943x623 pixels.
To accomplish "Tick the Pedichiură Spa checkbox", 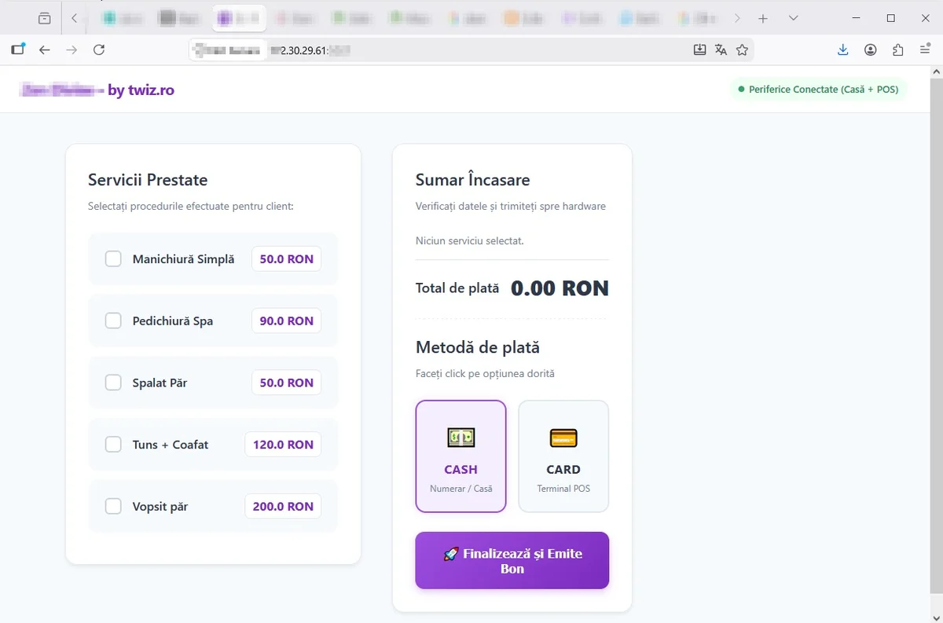I will [113, 321].
